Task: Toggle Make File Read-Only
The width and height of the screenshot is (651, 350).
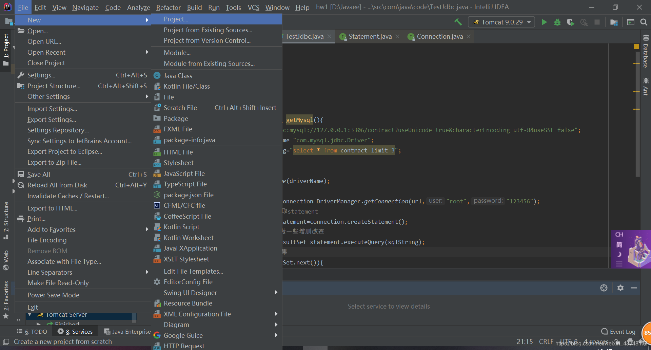Action: pos(83,283)
